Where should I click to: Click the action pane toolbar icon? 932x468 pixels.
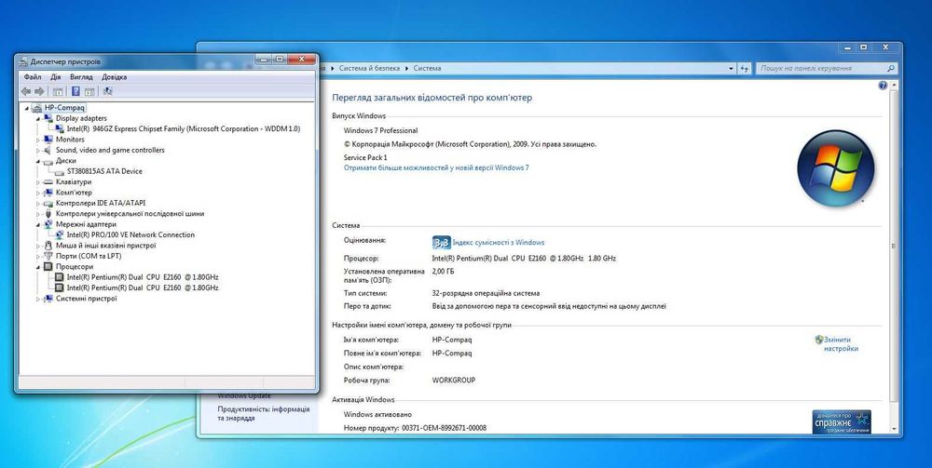[89, 91]
